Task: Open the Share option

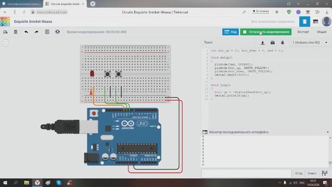Action: [x=322, y=32]
